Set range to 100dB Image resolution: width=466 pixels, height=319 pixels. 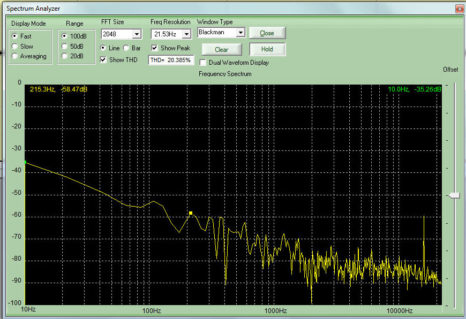coord(65,36)
